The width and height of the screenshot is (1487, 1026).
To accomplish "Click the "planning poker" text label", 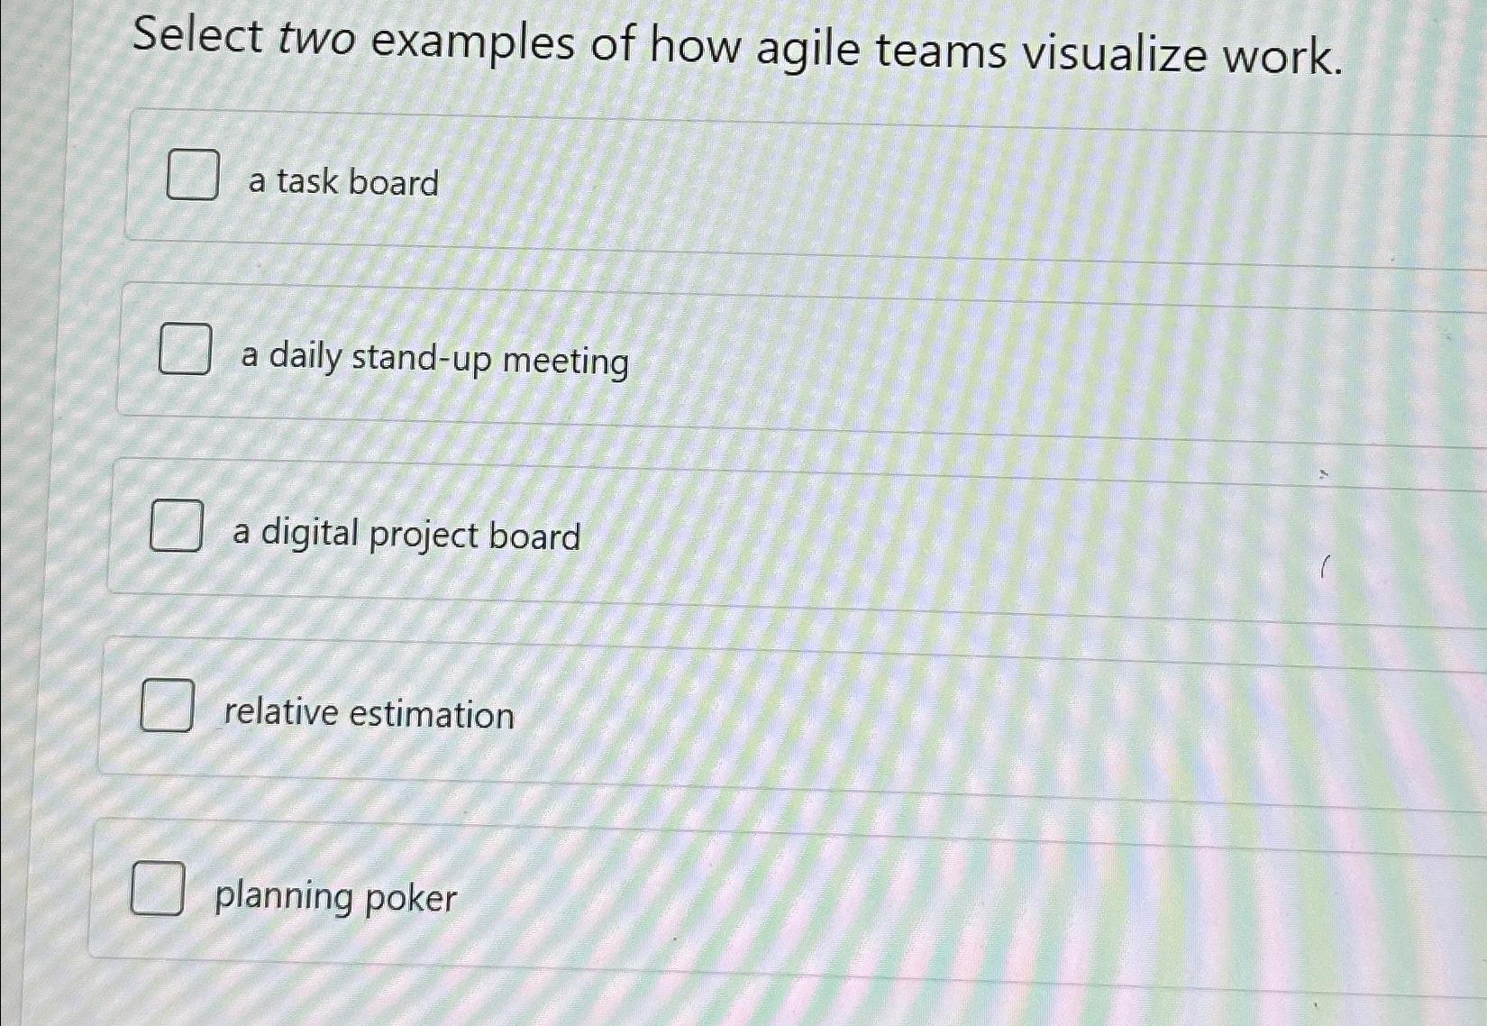I will pyautogui.click(x=334, y=897).
